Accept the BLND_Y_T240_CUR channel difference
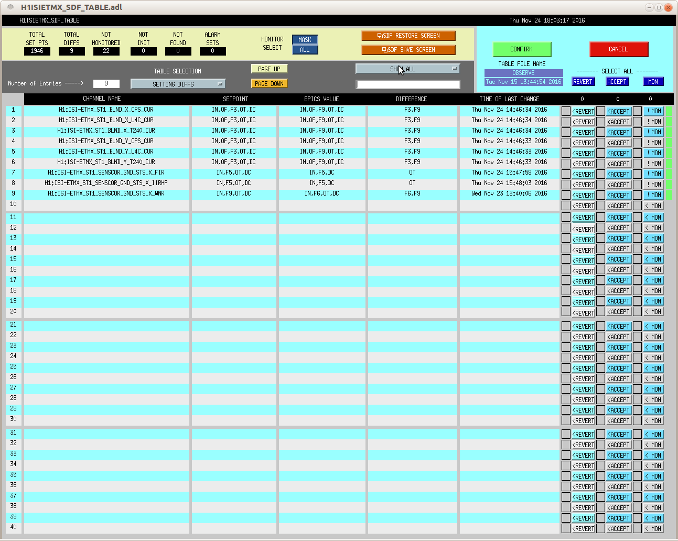 (x=619, y=164)
